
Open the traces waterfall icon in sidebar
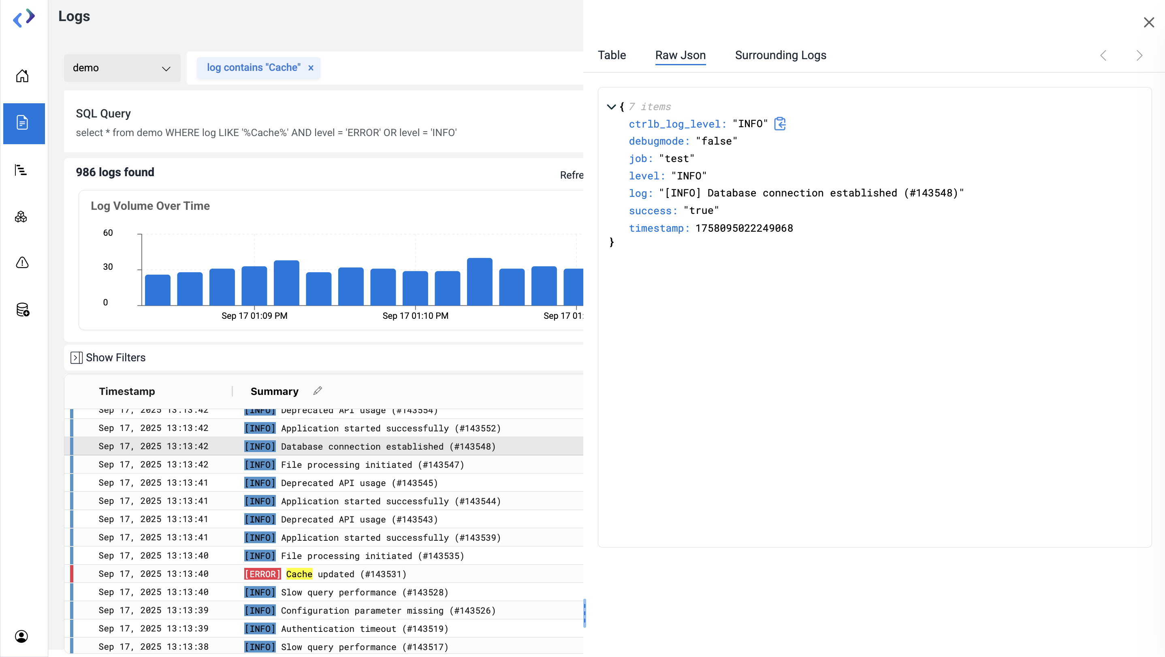[x=21, y=170]
